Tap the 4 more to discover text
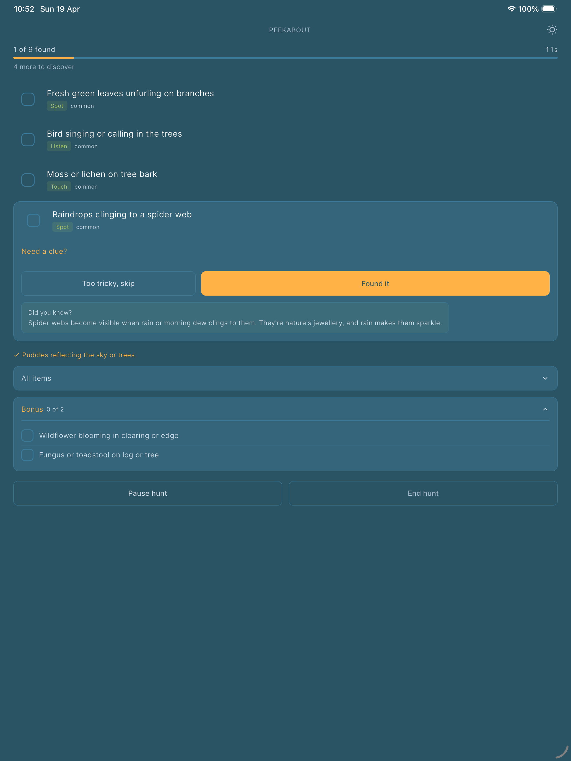Screen dimensions: 571x761 point(44,67)
